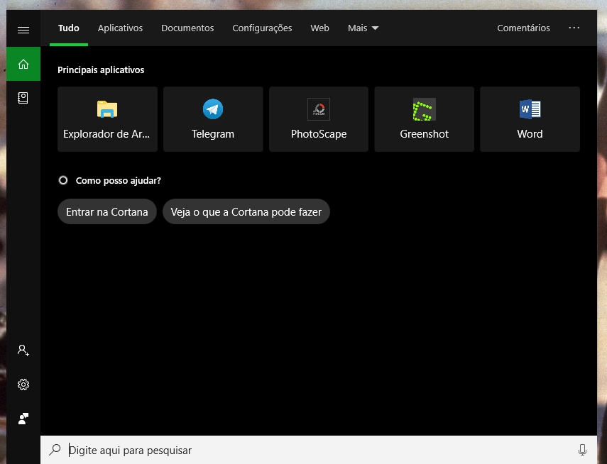Expand the Mais dropdown

tap(363, 28)
